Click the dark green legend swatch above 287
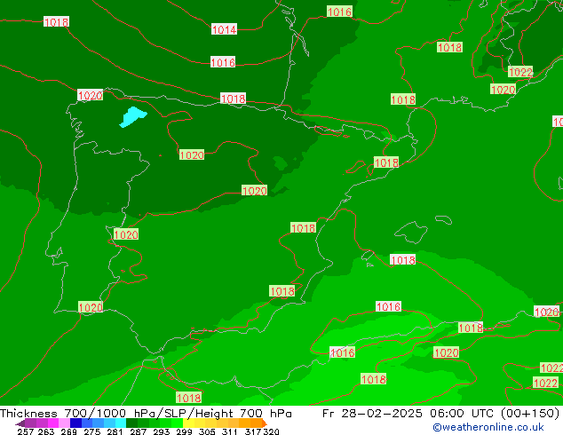563x435 pixels. coord(131,423)
